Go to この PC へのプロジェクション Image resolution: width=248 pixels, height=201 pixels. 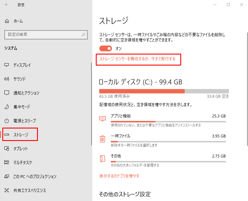pyautogui.click(x=35, y=176)
